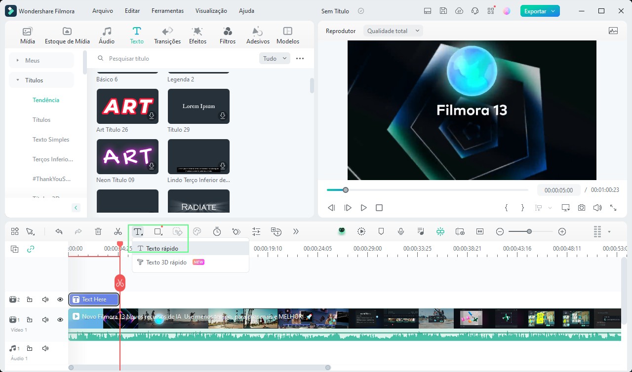
Task: Expand the Meus tree section
Action: [18, 60]
